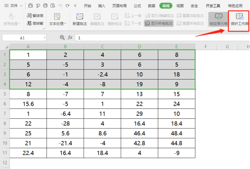
Task: Select cell D7 containing 29
Action: point(139,113)
